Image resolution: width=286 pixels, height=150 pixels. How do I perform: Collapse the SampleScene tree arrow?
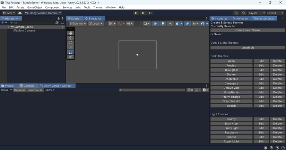point(8,27)
